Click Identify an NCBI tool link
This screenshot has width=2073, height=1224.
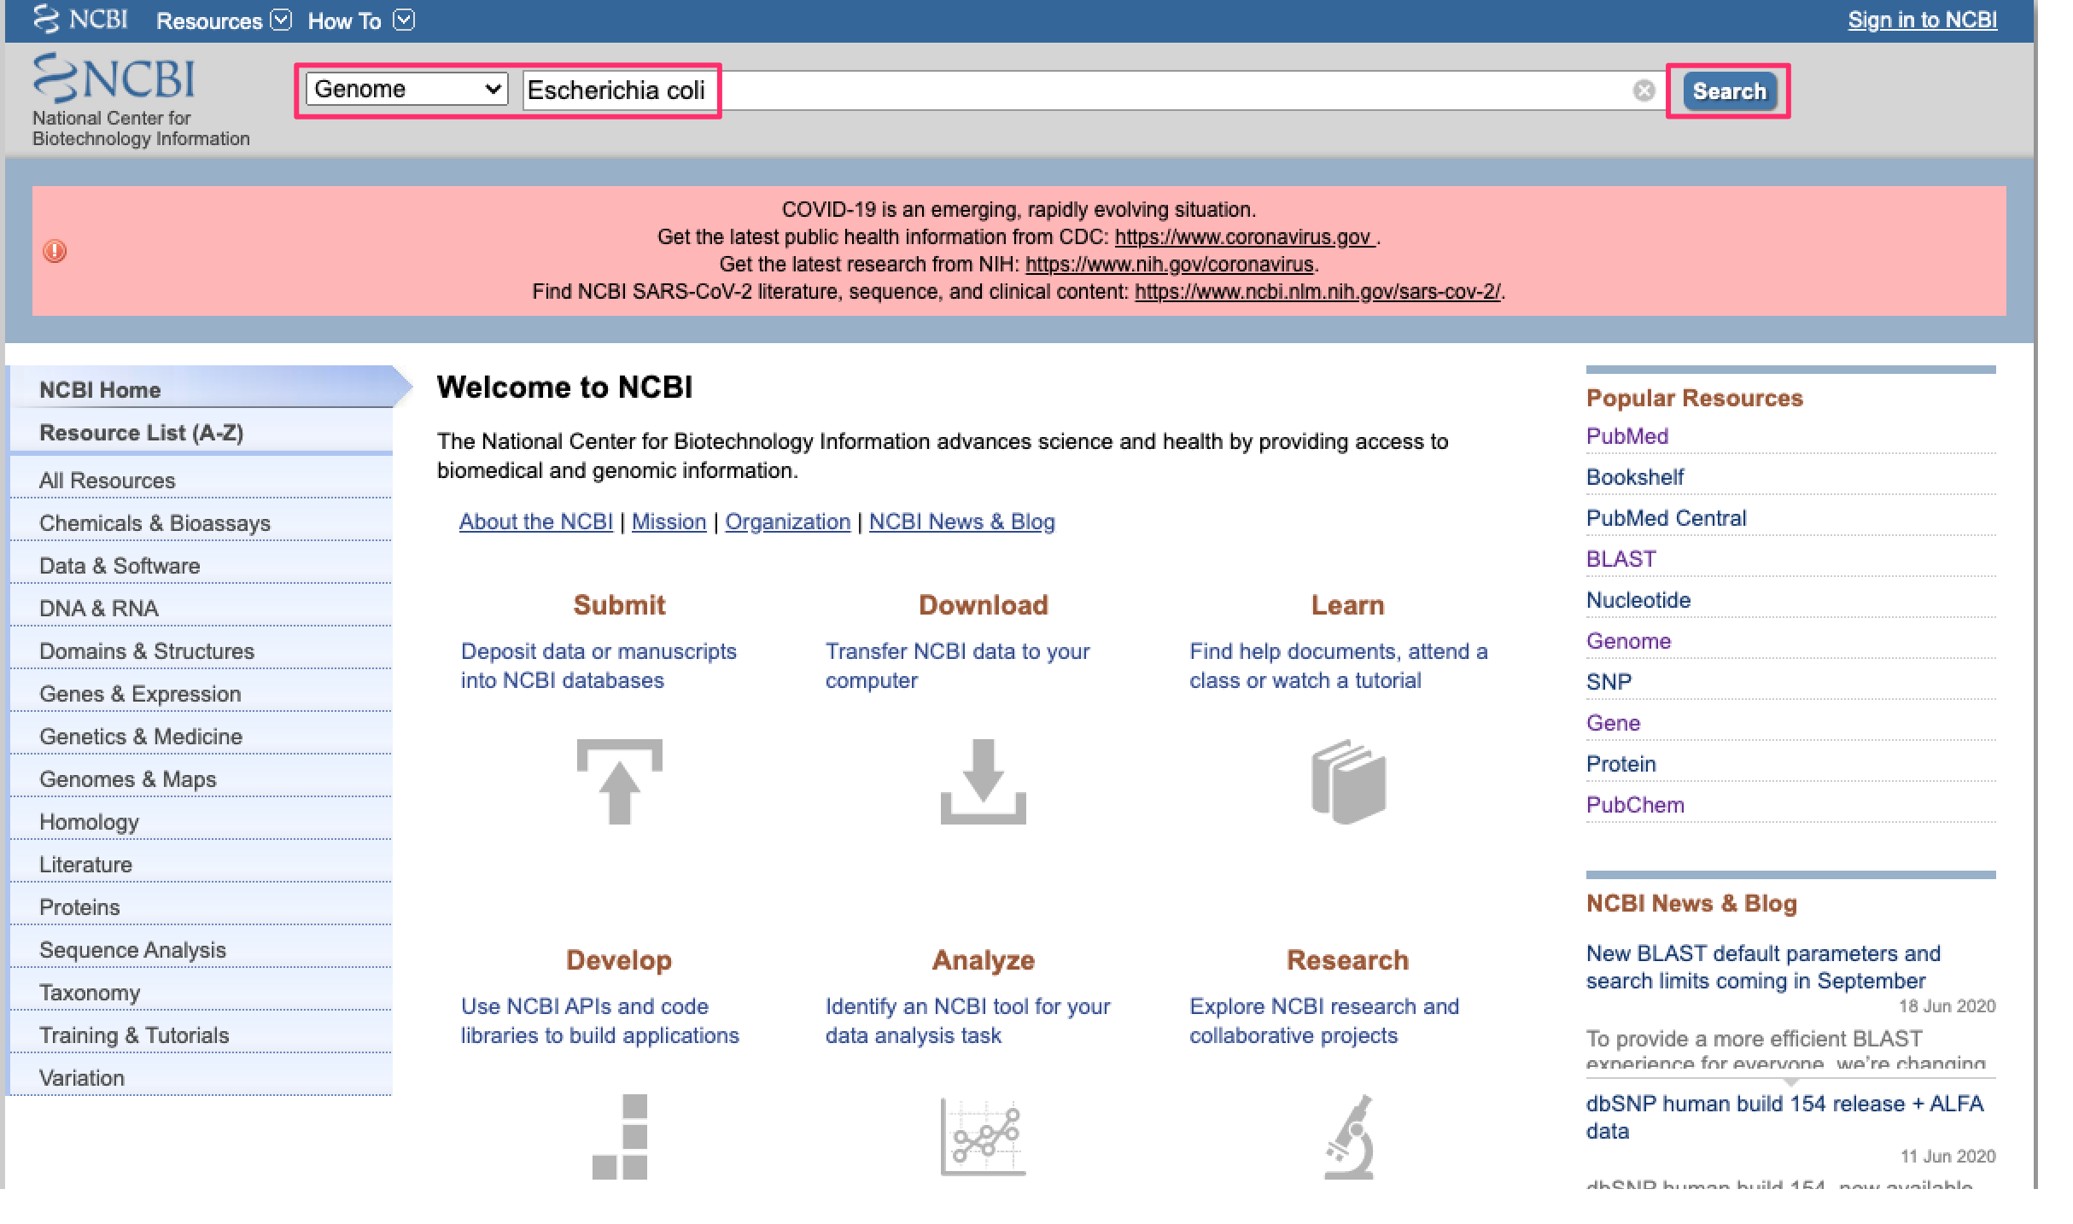pos(968,1021)
